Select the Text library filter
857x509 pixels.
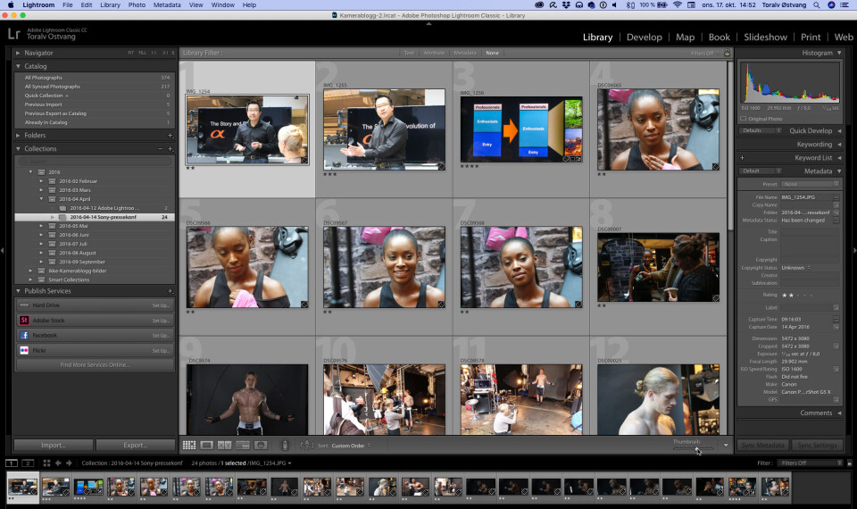tap(409, 53)
